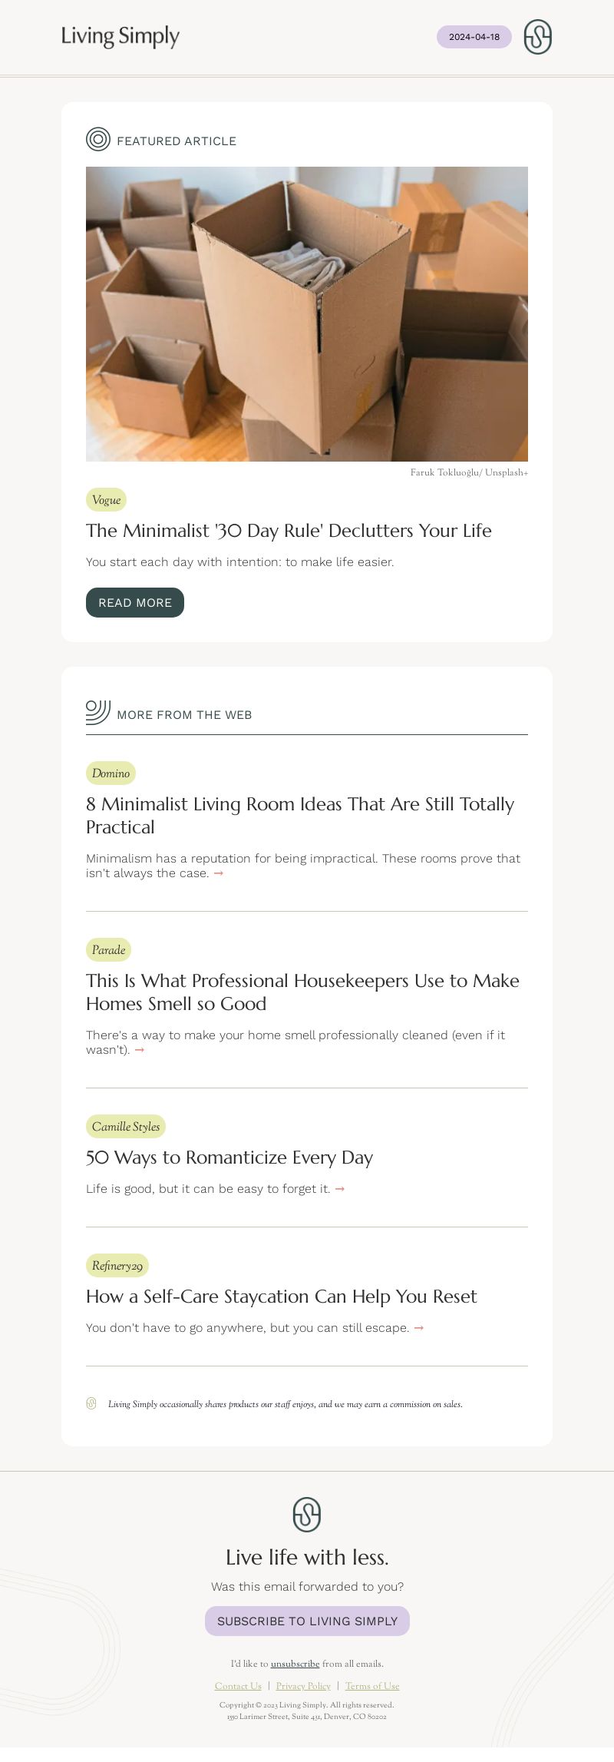Click the READ MORE button
Image resolution: width=614 pixels, height=1762 pixels.
(x=135, y=602)
